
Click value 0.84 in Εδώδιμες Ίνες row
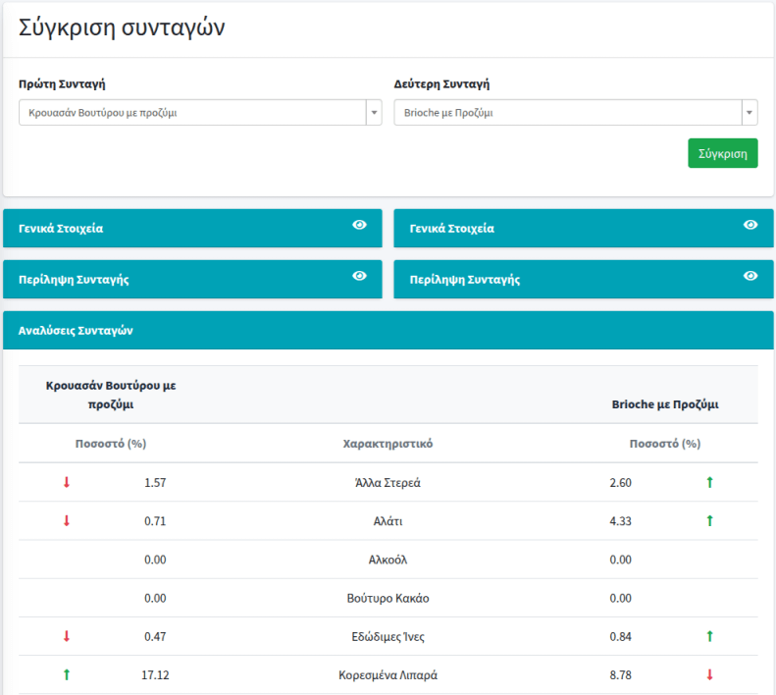(621, 636)
